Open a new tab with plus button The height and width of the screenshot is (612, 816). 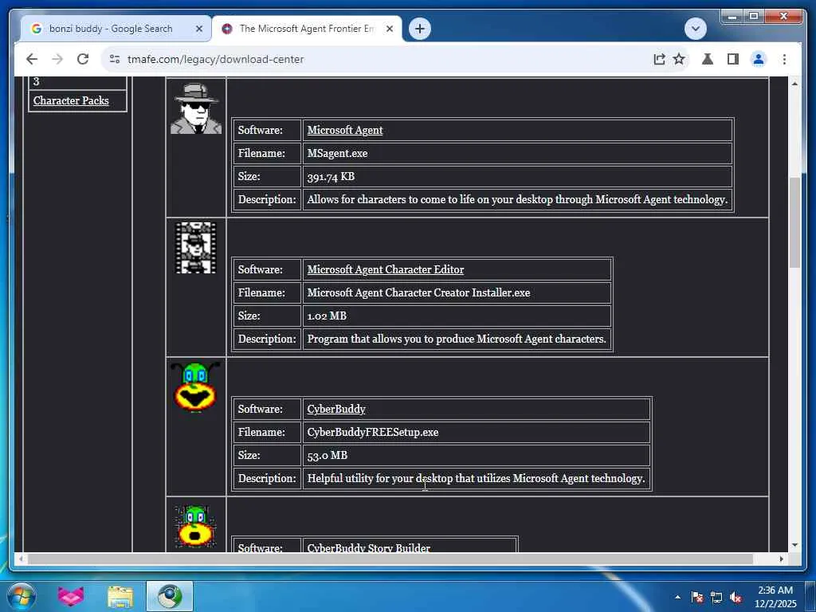click(x=420, y=29)
